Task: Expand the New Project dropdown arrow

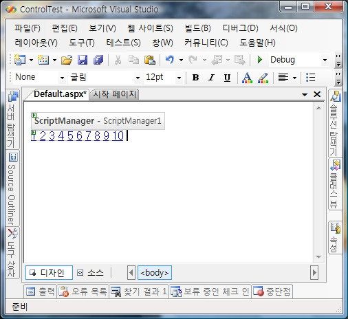Action: 31,60
